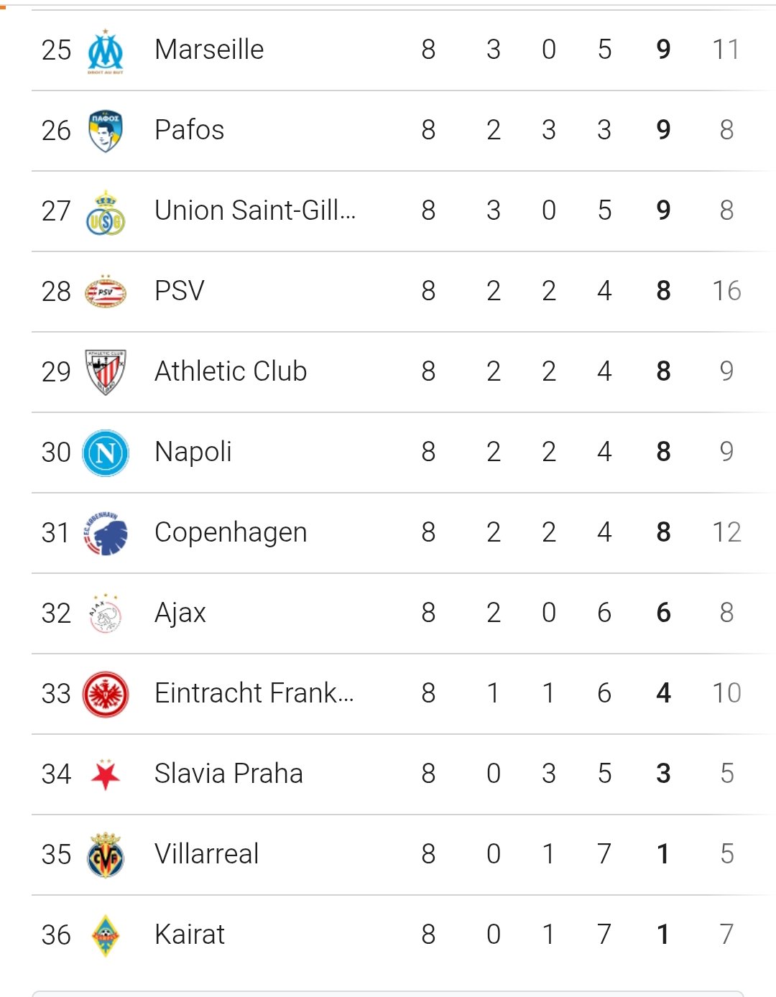The height and width of the screenshot is (997, 776).
Task: Open the Napoli team name link
Action: point(193,452)
